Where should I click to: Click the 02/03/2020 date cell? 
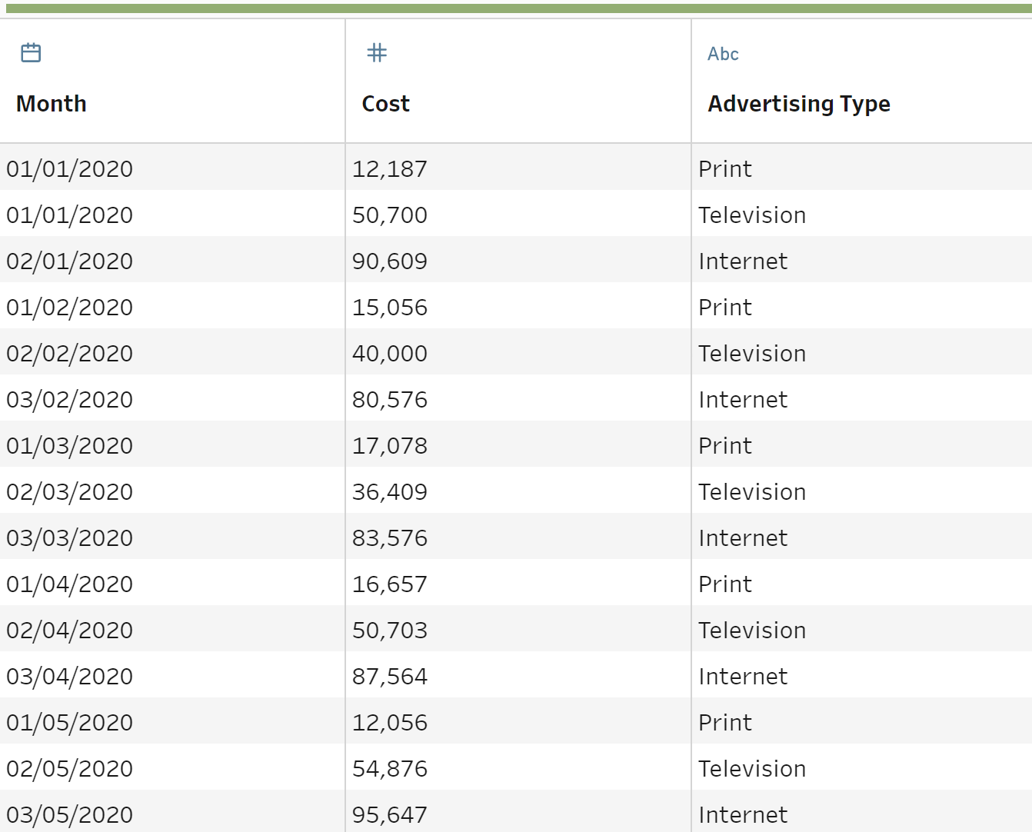(70, 492)
